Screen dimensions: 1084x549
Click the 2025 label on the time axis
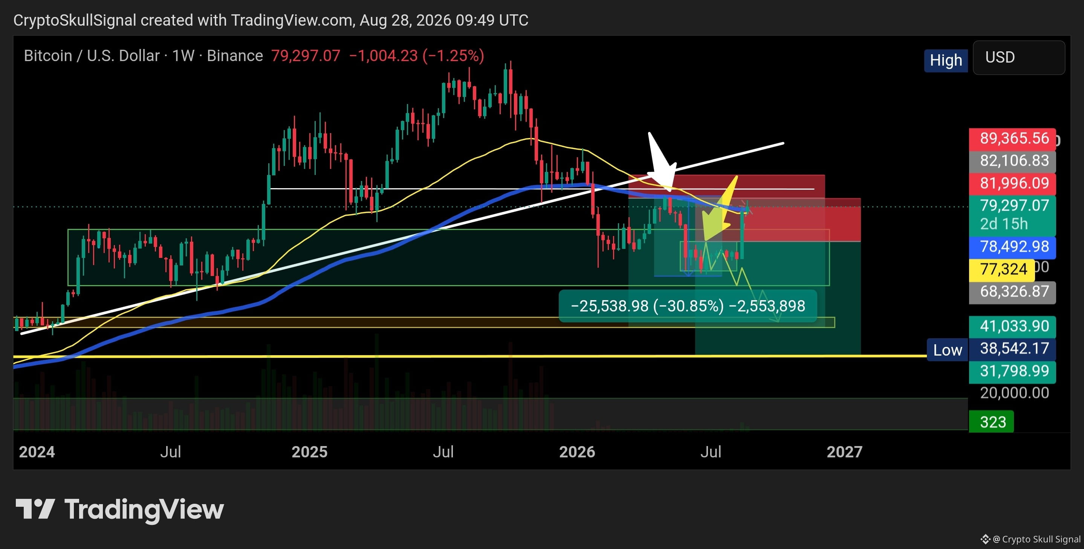click(x=309, y=452)
